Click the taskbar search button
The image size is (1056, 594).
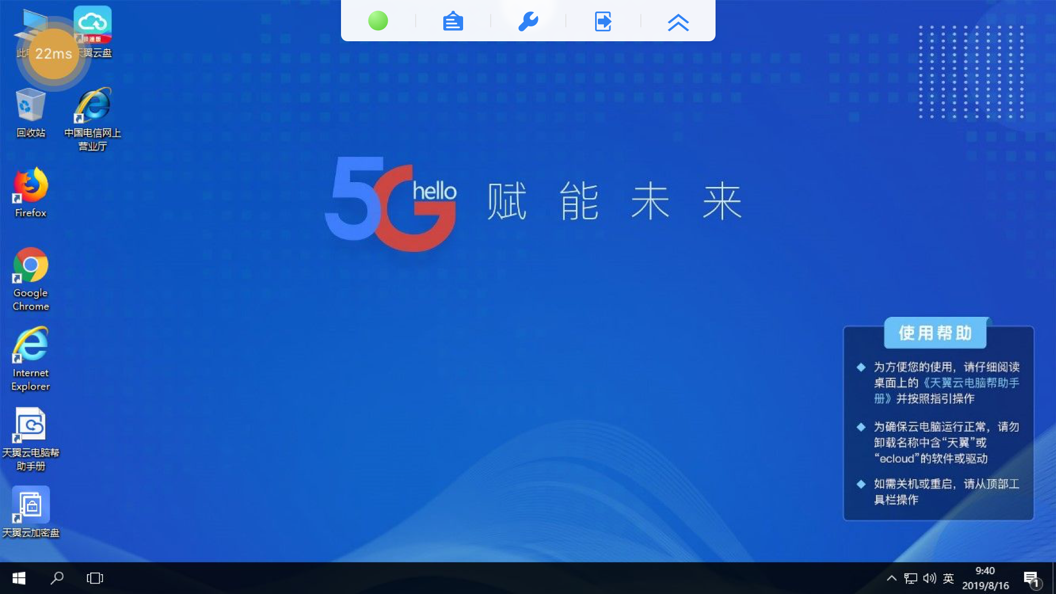(x=57, y=578)
